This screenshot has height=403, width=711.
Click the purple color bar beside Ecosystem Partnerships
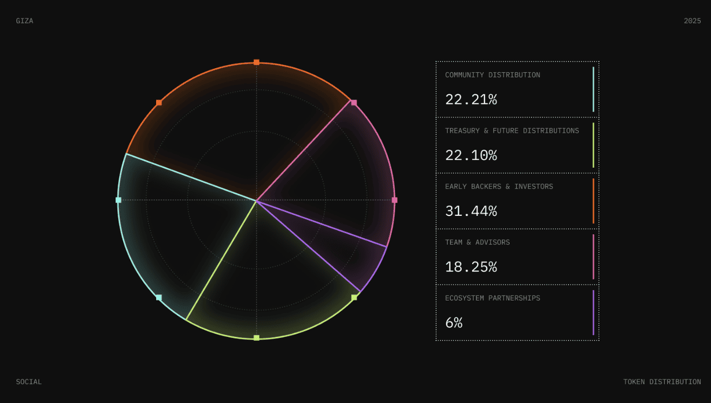(593, 313)
